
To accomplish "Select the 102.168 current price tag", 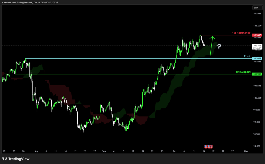I will [257, 46].
